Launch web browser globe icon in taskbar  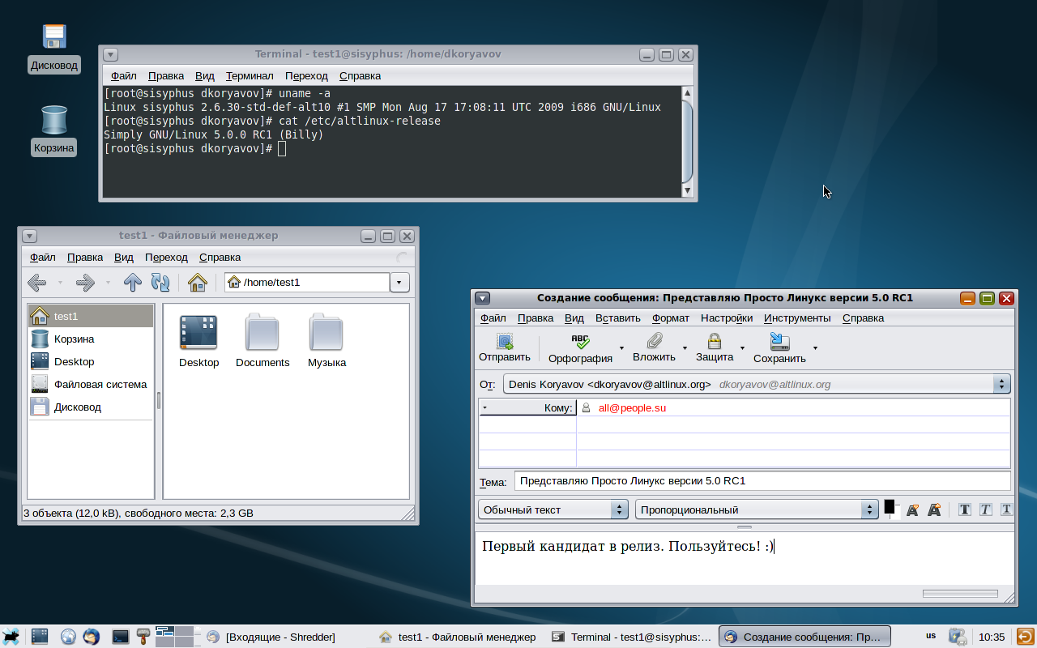68,637
